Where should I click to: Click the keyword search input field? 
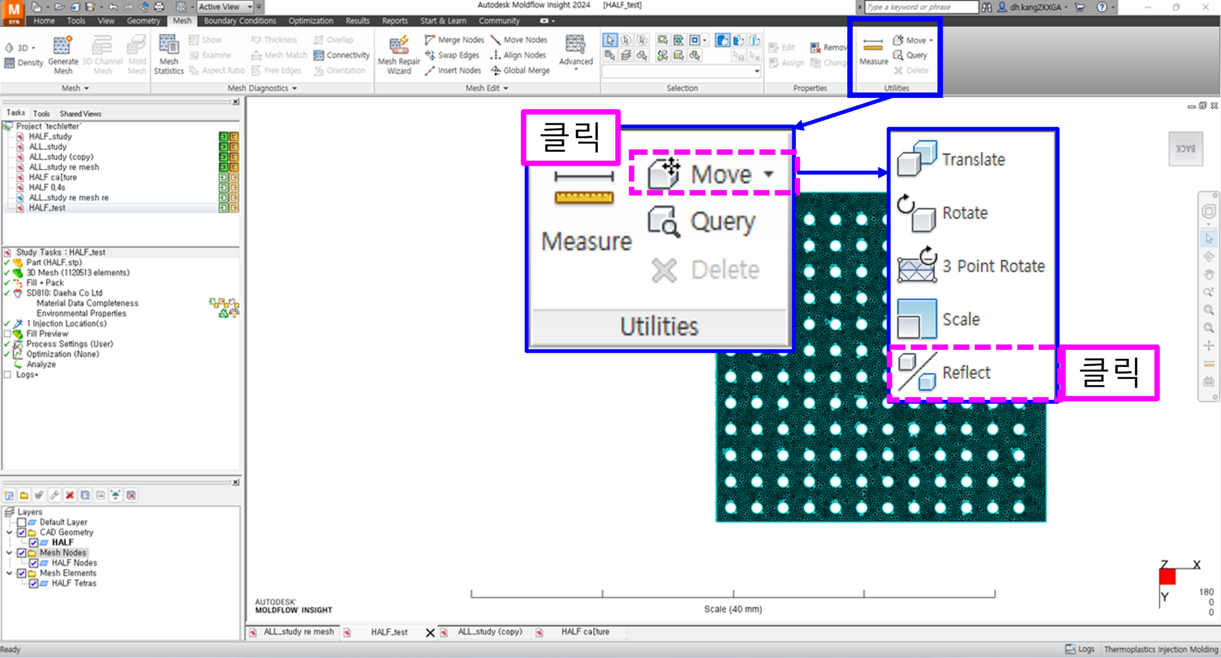[x=921, y=7]
